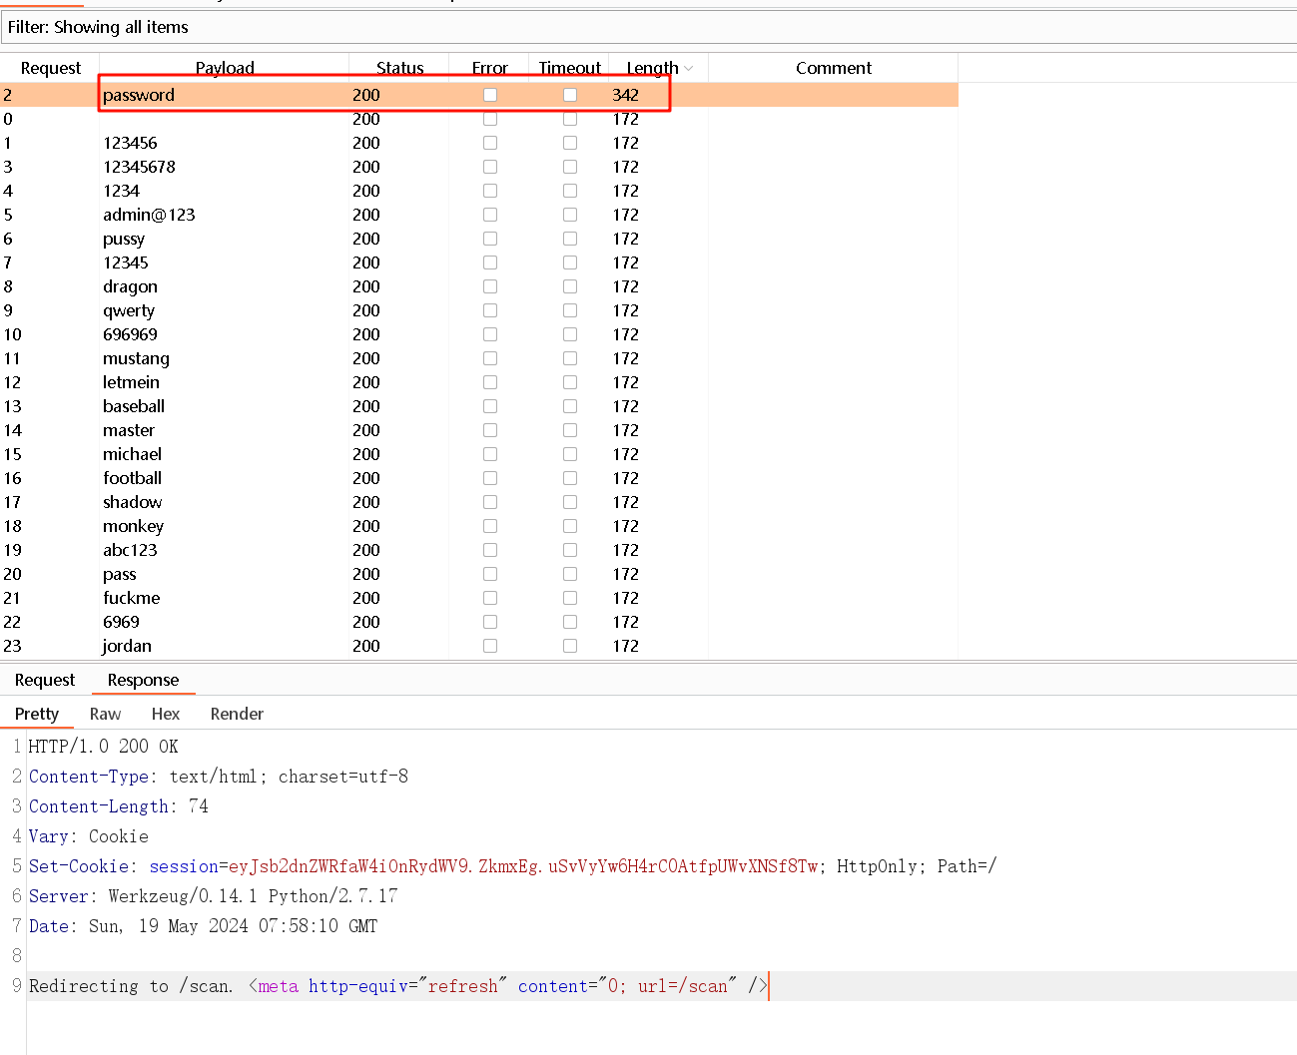Click the HTTP/1.0 200 OK line
The width and height of the screenshot is (1297, 1055).
(x=104, y=747)
